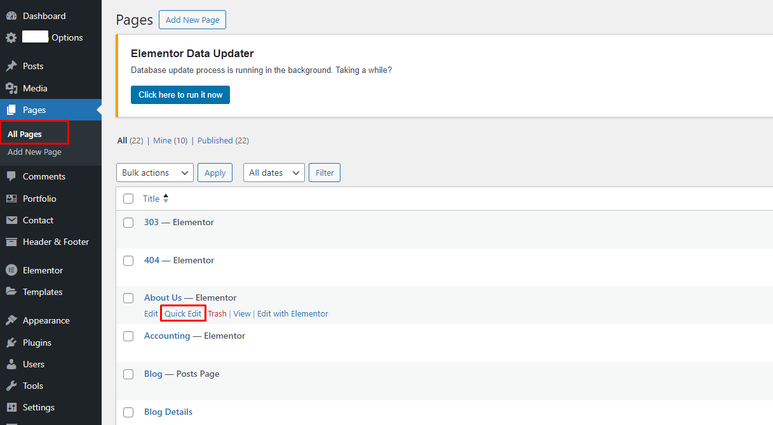The height and width of the screenshot is (425, 773).
Task: Switch to the Published pages filter
Action: pyautogui.click(x=215, y=141)
